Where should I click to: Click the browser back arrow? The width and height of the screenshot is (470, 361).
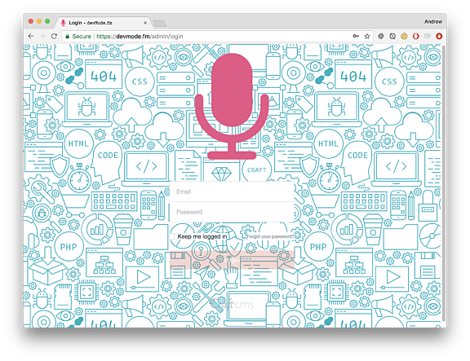(30, 36)
